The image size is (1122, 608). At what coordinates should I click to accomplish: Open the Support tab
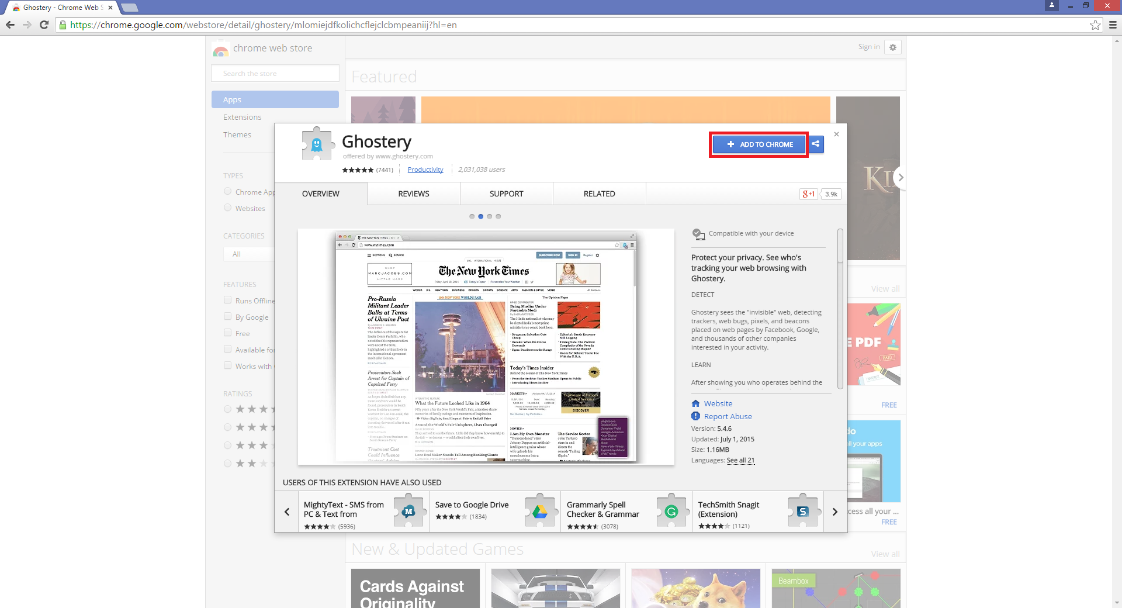pos(506,194)
